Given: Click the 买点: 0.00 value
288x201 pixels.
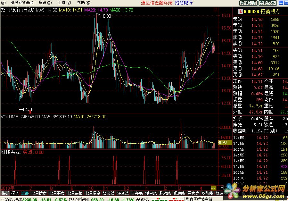Looking at the screenshot, I should (x=33, y=152).
